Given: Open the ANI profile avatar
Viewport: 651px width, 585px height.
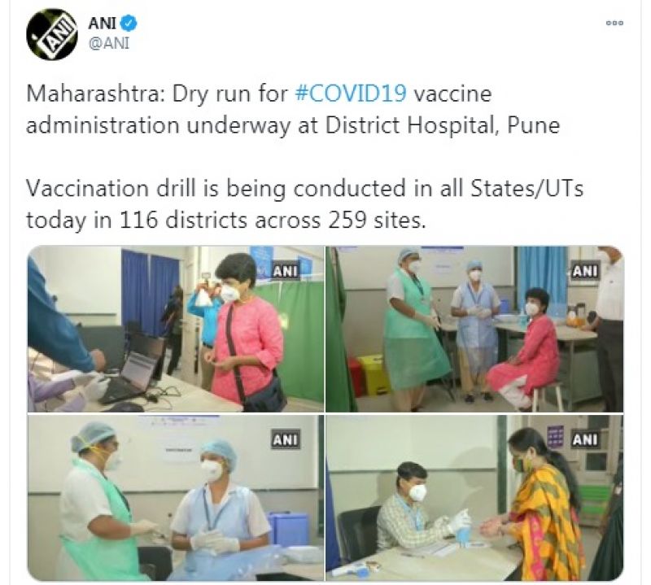Looking at the screenshot, I should (x=51, y=34).
